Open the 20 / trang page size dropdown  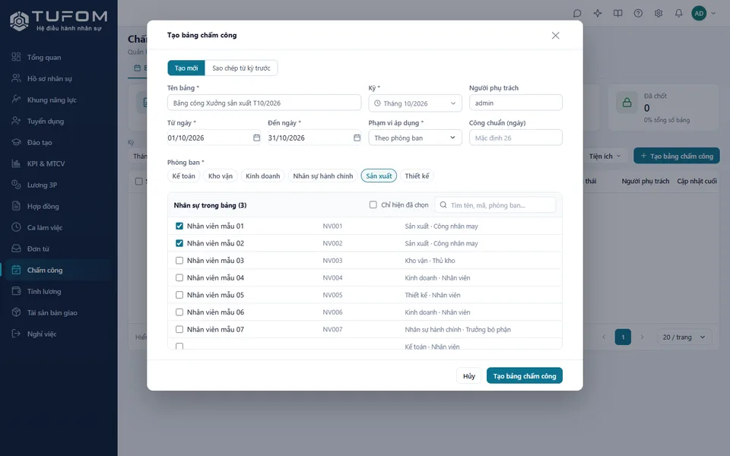click(684, 337)
